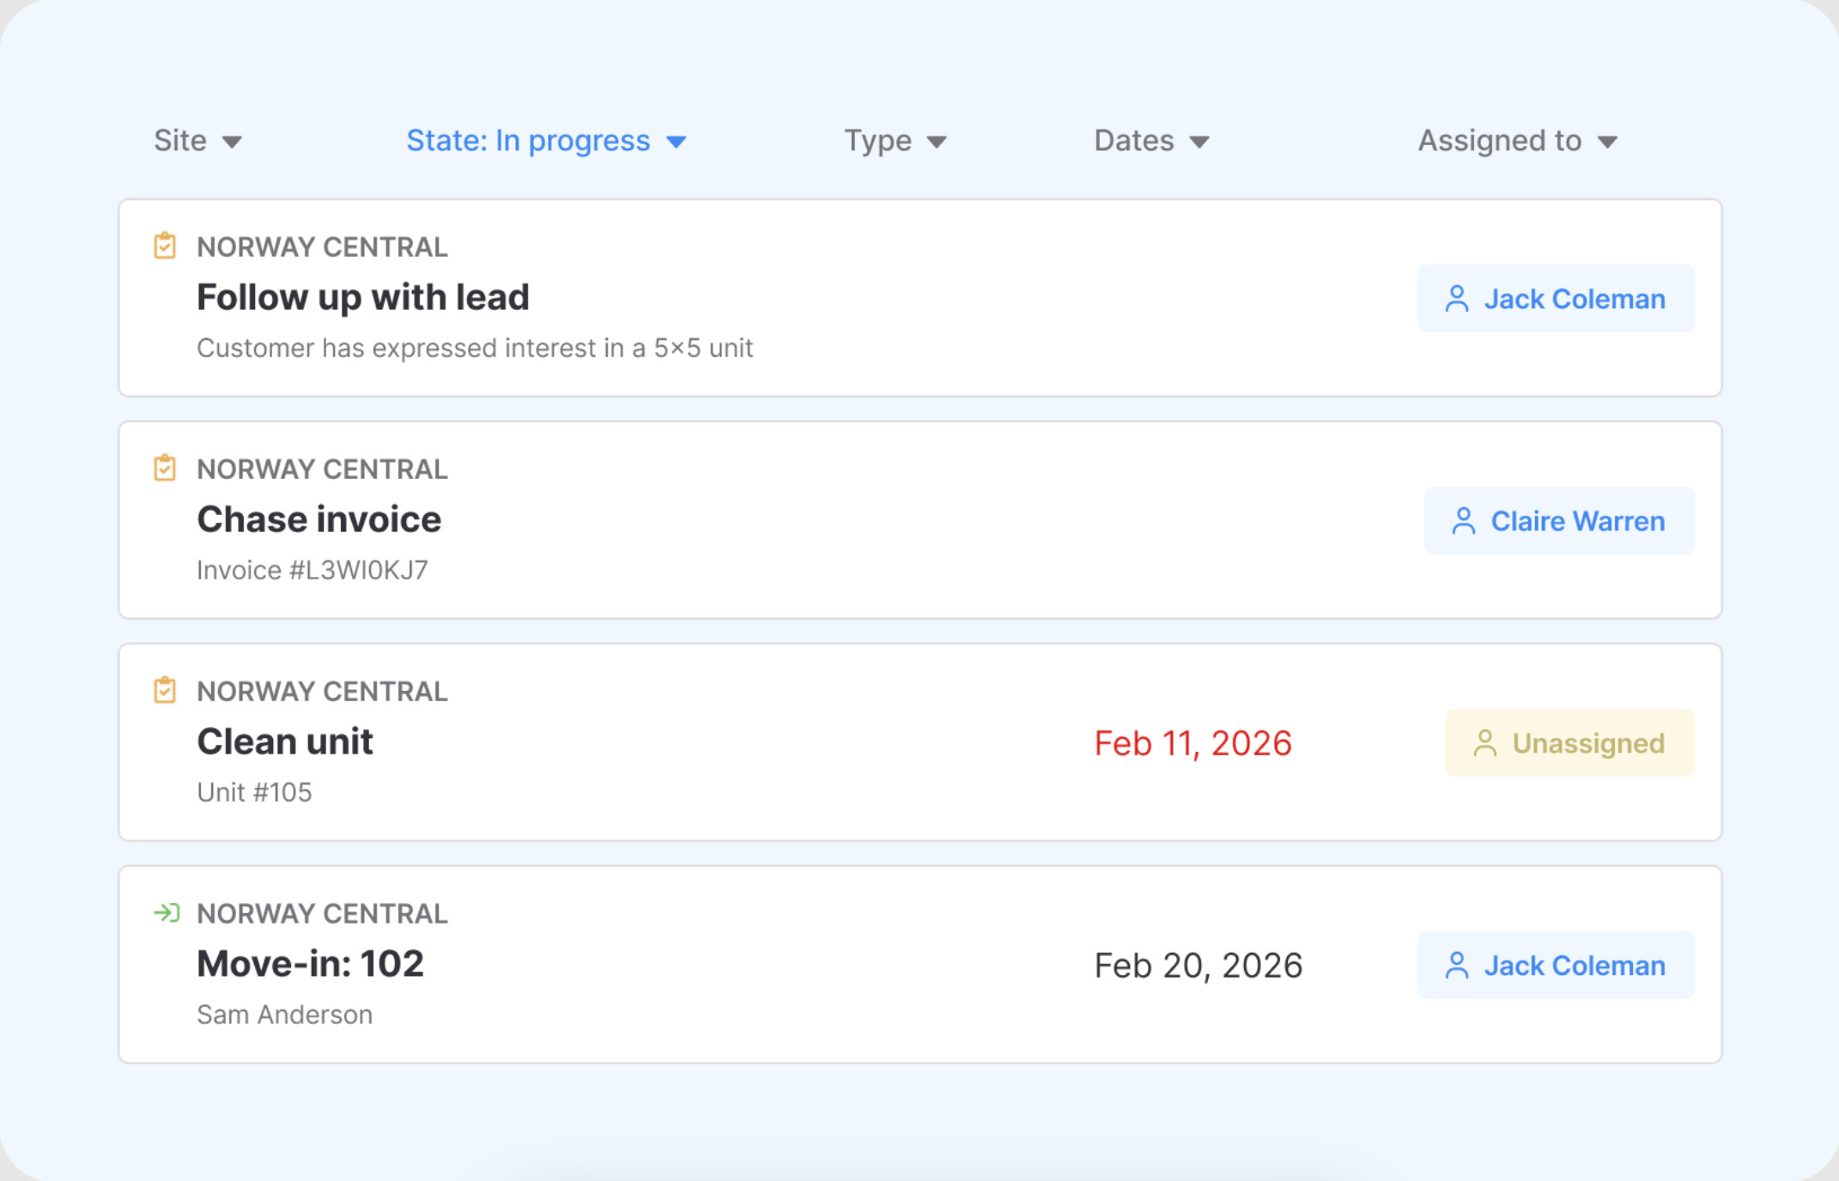The height and width of the screenshot is (1181, 1839).
Task: Click the person icon on the Unassigned badge
Action: click(1486, 742)
